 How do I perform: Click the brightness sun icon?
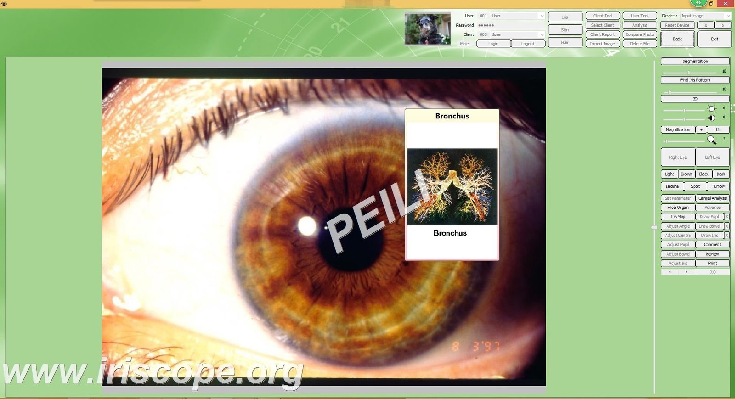(x=712, y=109)
